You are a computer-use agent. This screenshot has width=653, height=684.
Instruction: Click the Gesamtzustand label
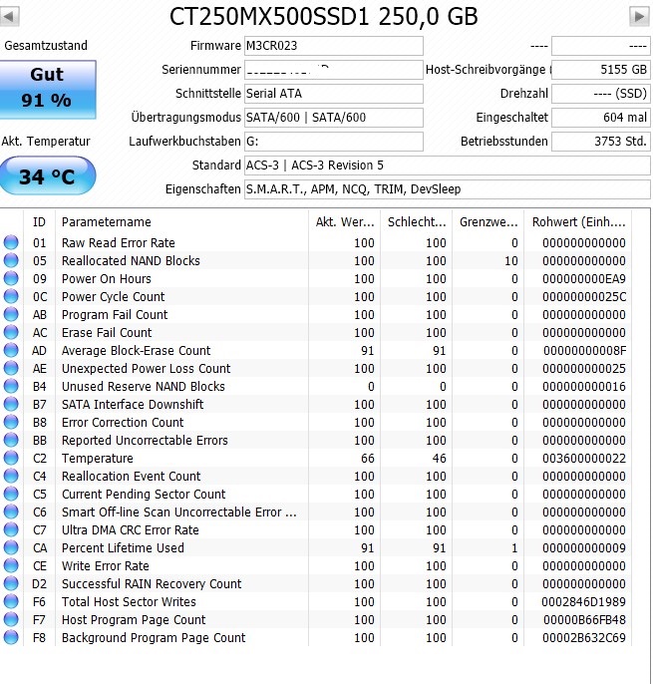click(x=46, y=46)
